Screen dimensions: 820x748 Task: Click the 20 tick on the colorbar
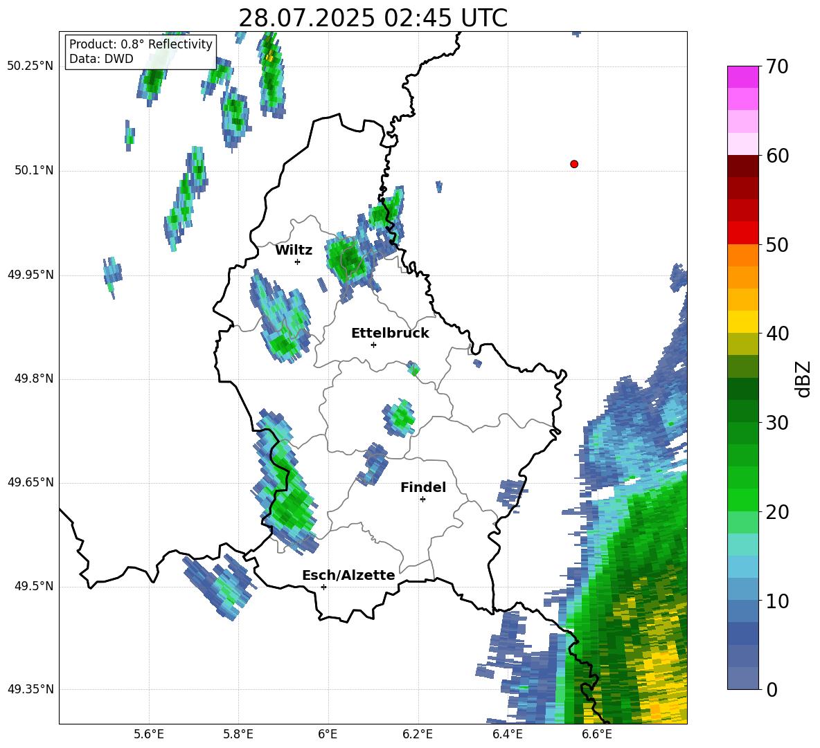[x=776, y=512]
